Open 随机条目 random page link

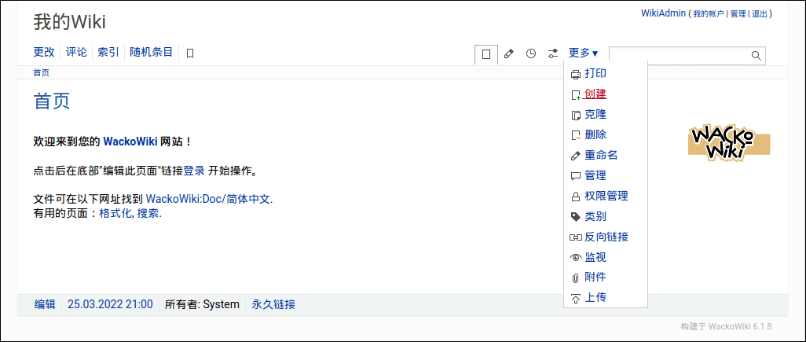pos(151,53)
